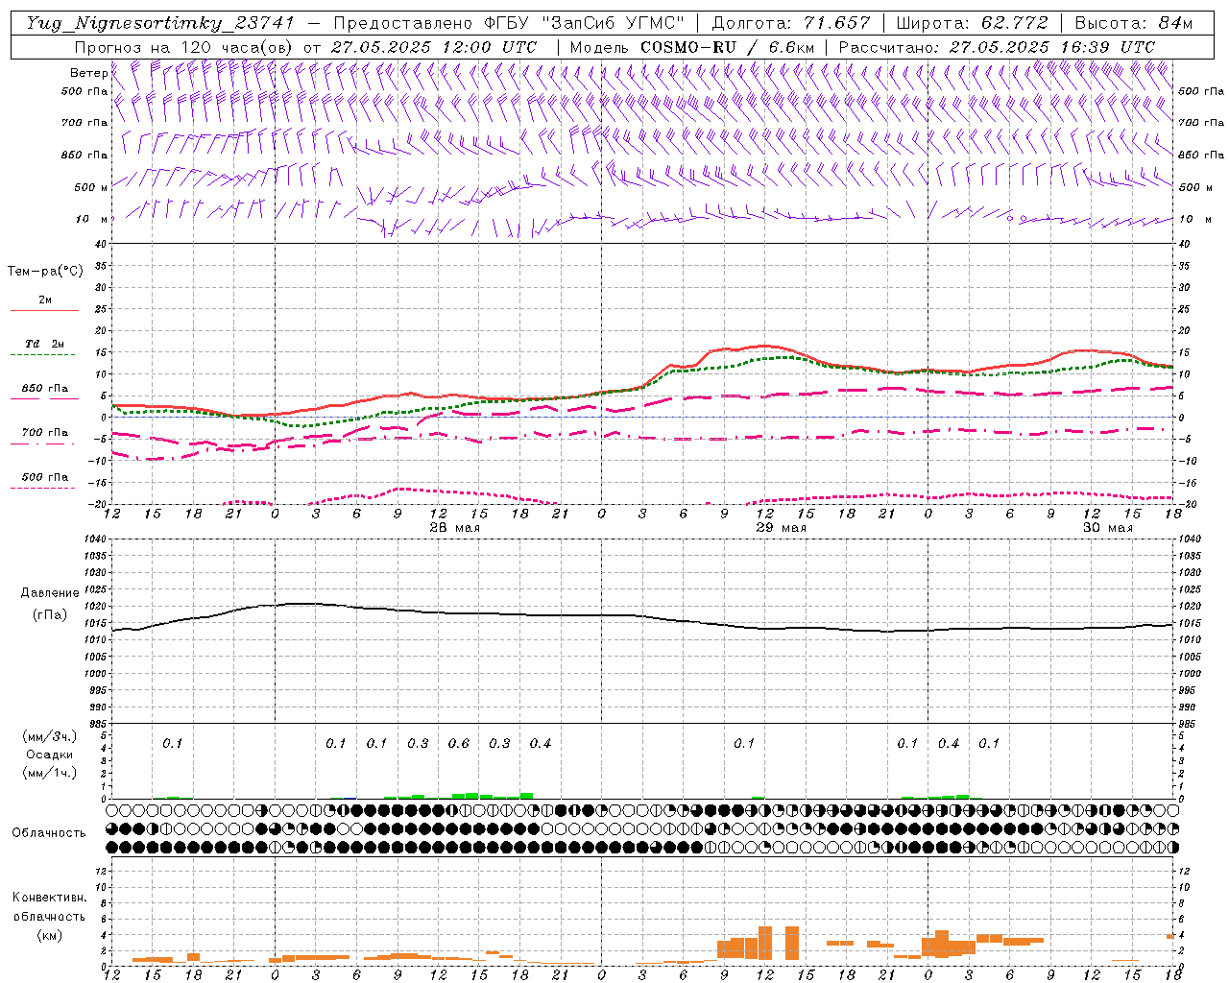Click the Облачность cloud cover label
The width and height of the screenshot is (1229, 983).
point(49,832)
